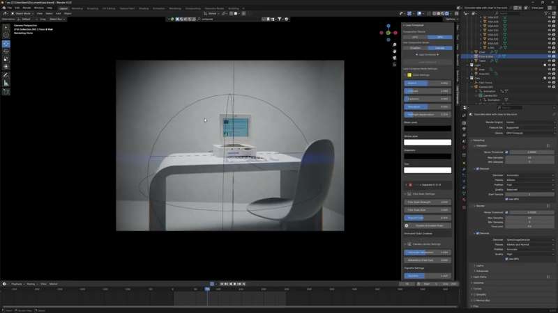Expand the Volumes section
The width and height of the screenshot is (558, 313).
click(x=478, y=283)
